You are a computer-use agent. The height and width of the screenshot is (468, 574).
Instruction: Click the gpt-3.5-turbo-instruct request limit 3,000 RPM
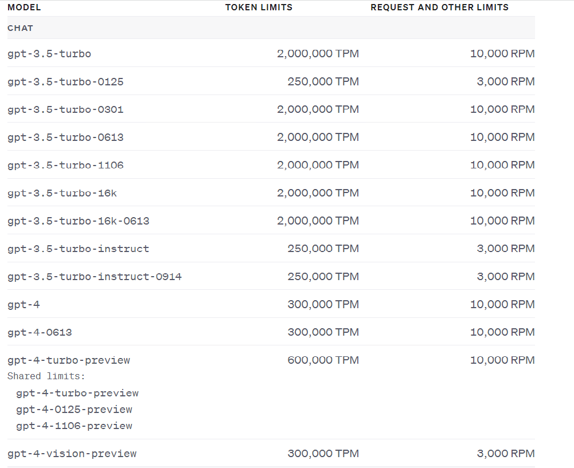[x=506, y=248]
